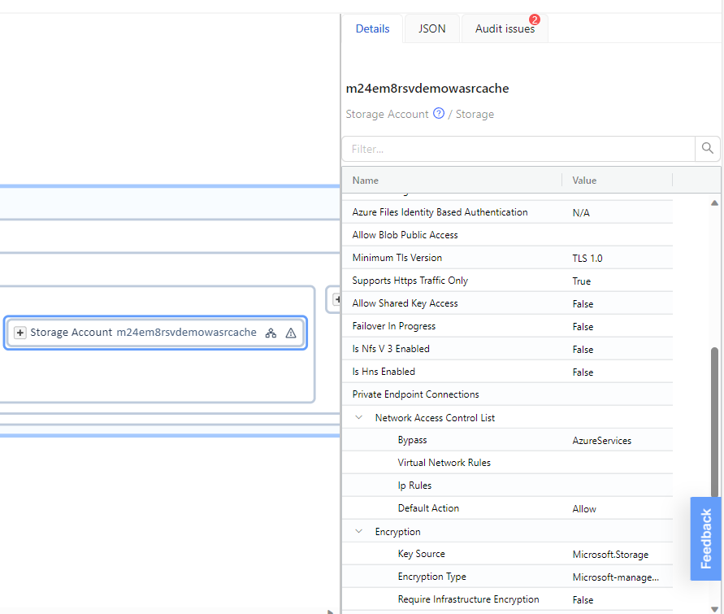Click the properties list scrollbar thumb

click(714, 423)
